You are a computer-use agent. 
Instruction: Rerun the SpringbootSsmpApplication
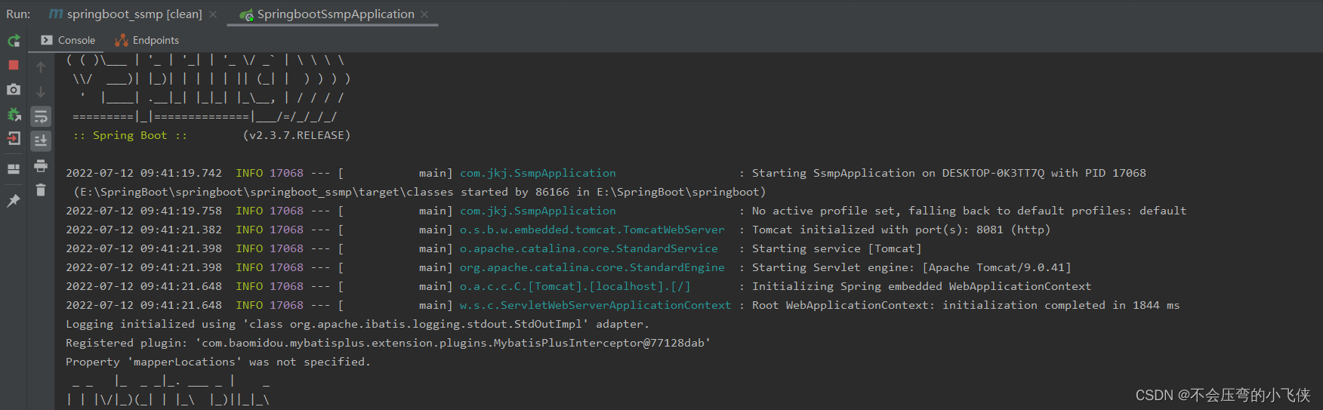[x=14, y=41]
